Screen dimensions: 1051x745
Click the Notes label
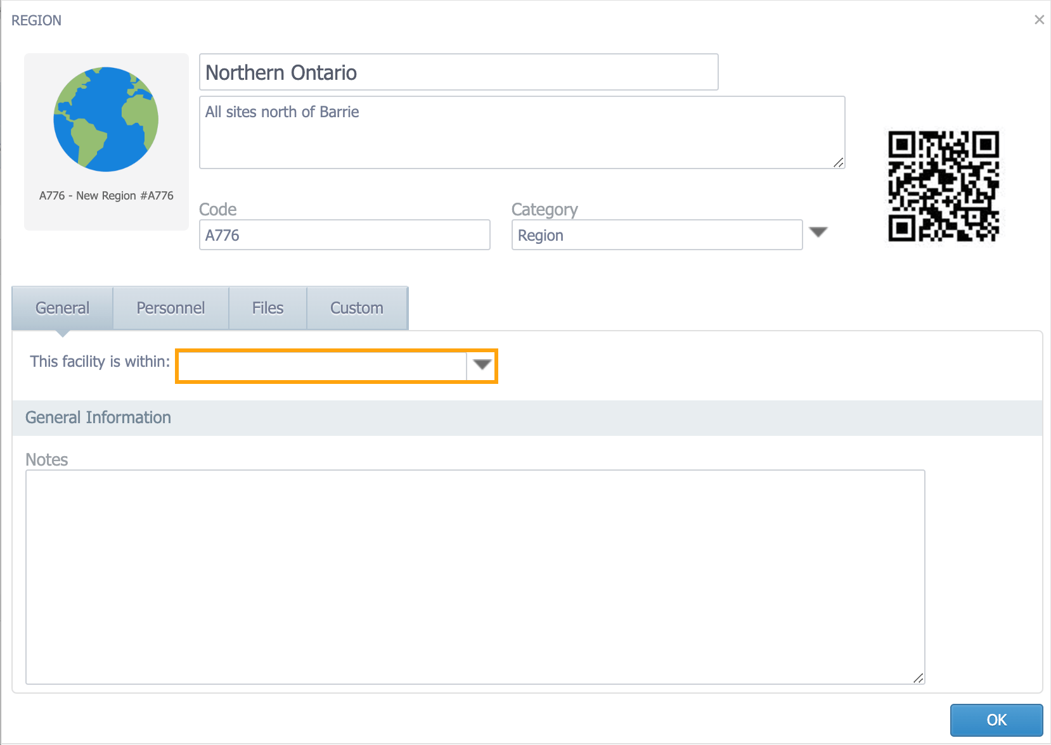(x=47, y=459)
